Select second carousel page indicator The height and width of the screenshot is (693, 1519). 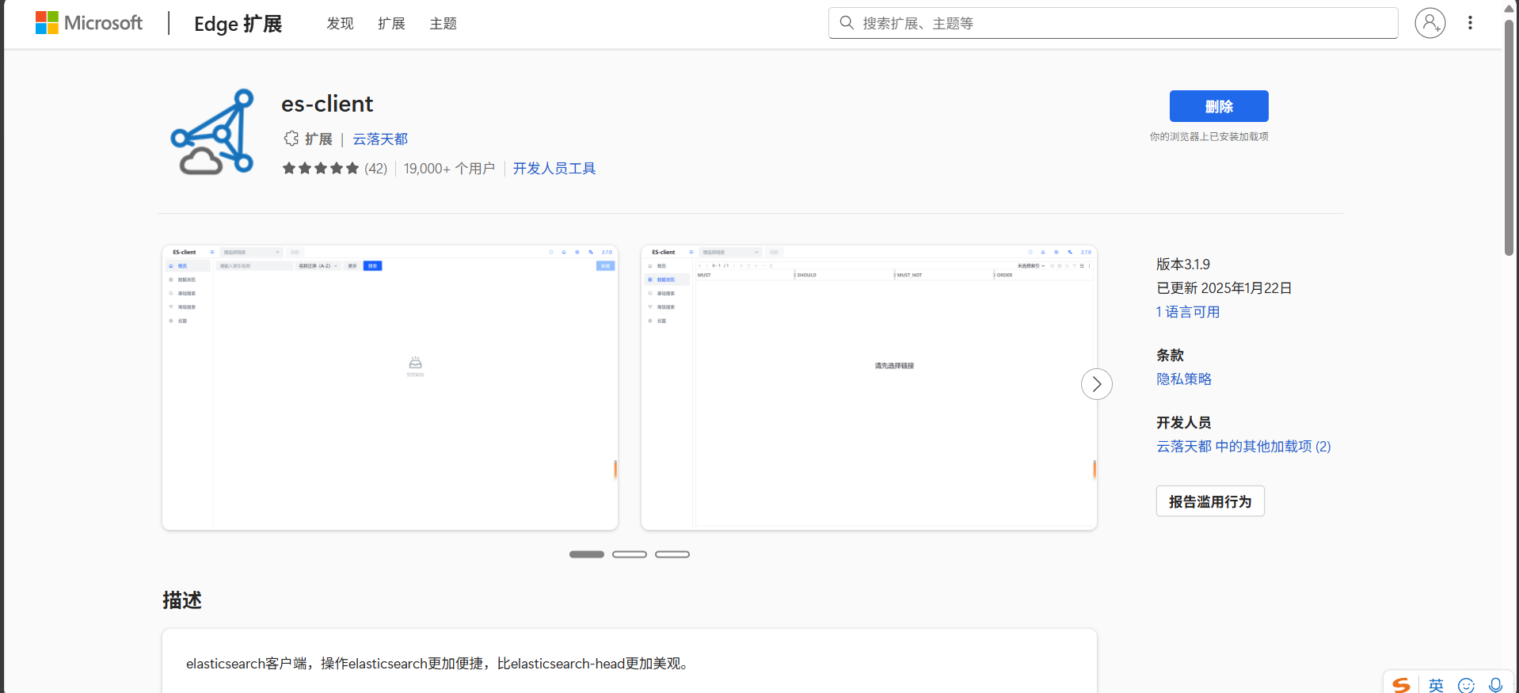[x=630, y=554]
